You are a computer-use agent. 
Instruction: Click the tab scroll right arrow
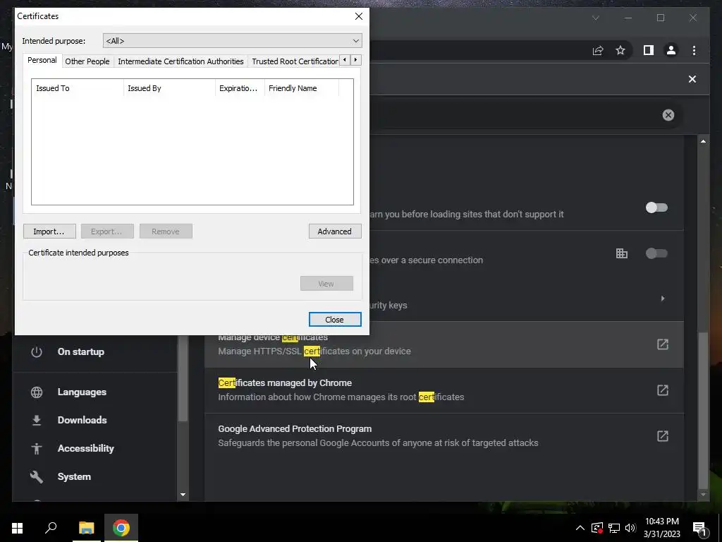tap(355, 60)
